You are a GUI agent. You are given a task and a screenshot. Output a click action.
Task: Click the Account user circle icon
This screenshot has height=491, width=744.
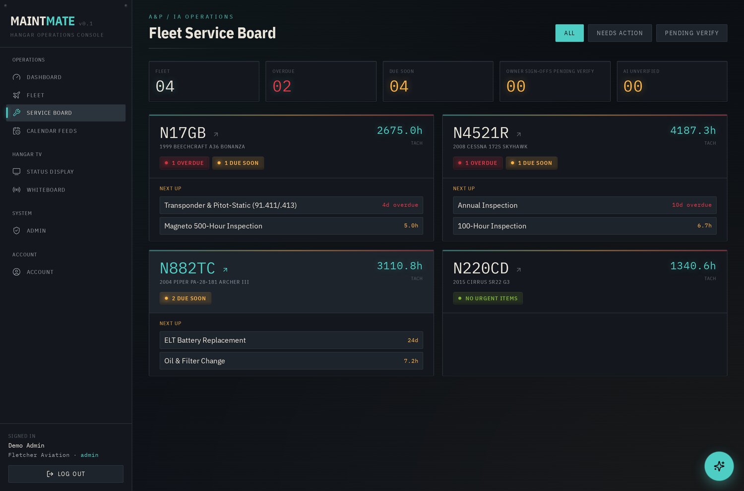pos(16,272)
